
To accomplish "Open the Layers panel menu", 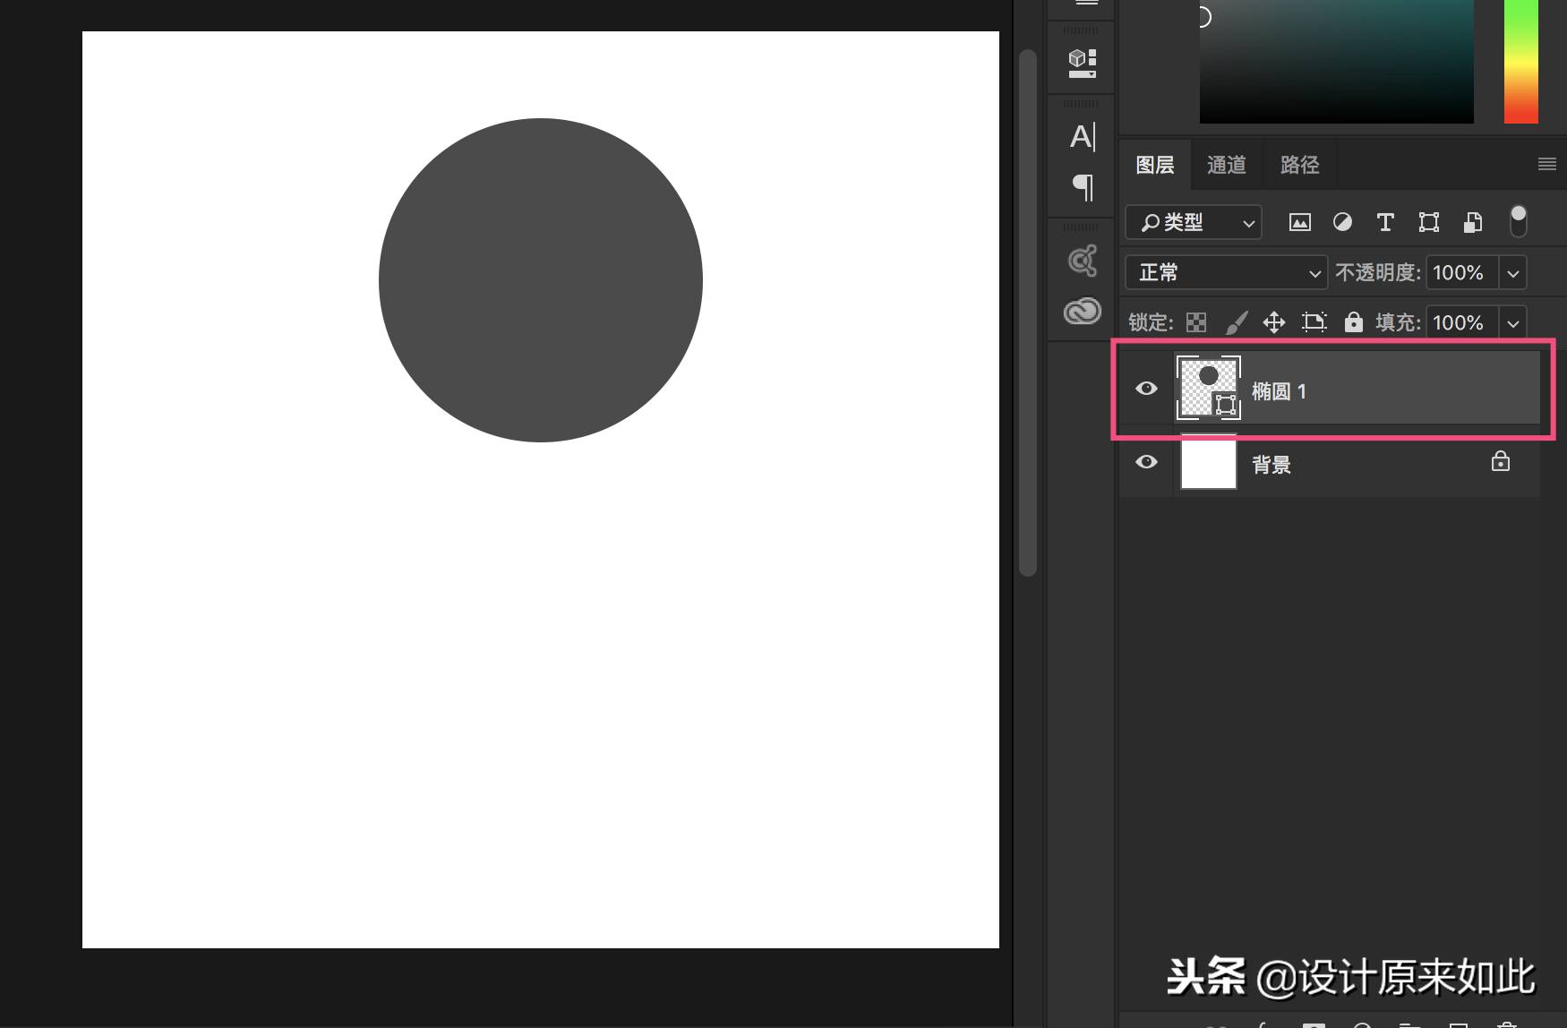I will click(1546, 164).
